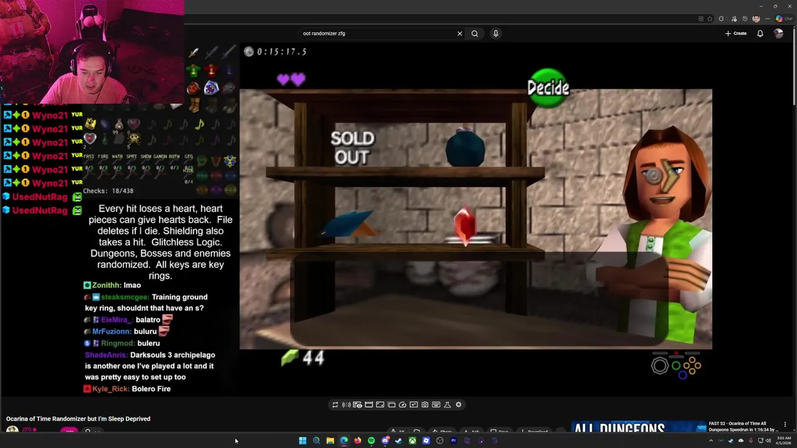Open "FAST 52 - Ocarina of Time All Dungeons Speedrun" link
The width and height of the screenshot is (797, 448).
743,426
